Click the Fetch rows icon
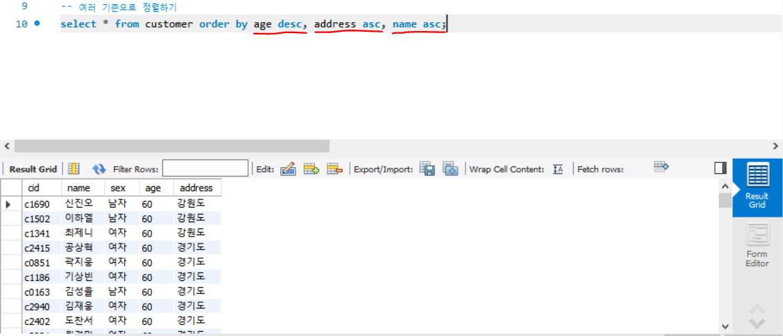Viewport: 783px width, 336px height. point(661,167)
